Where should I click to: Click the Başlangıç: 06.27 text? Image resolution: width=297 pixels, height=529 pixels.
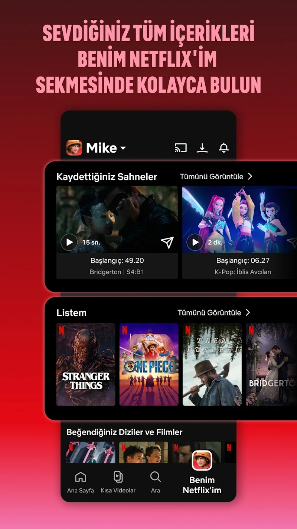[x=243, y=260]
